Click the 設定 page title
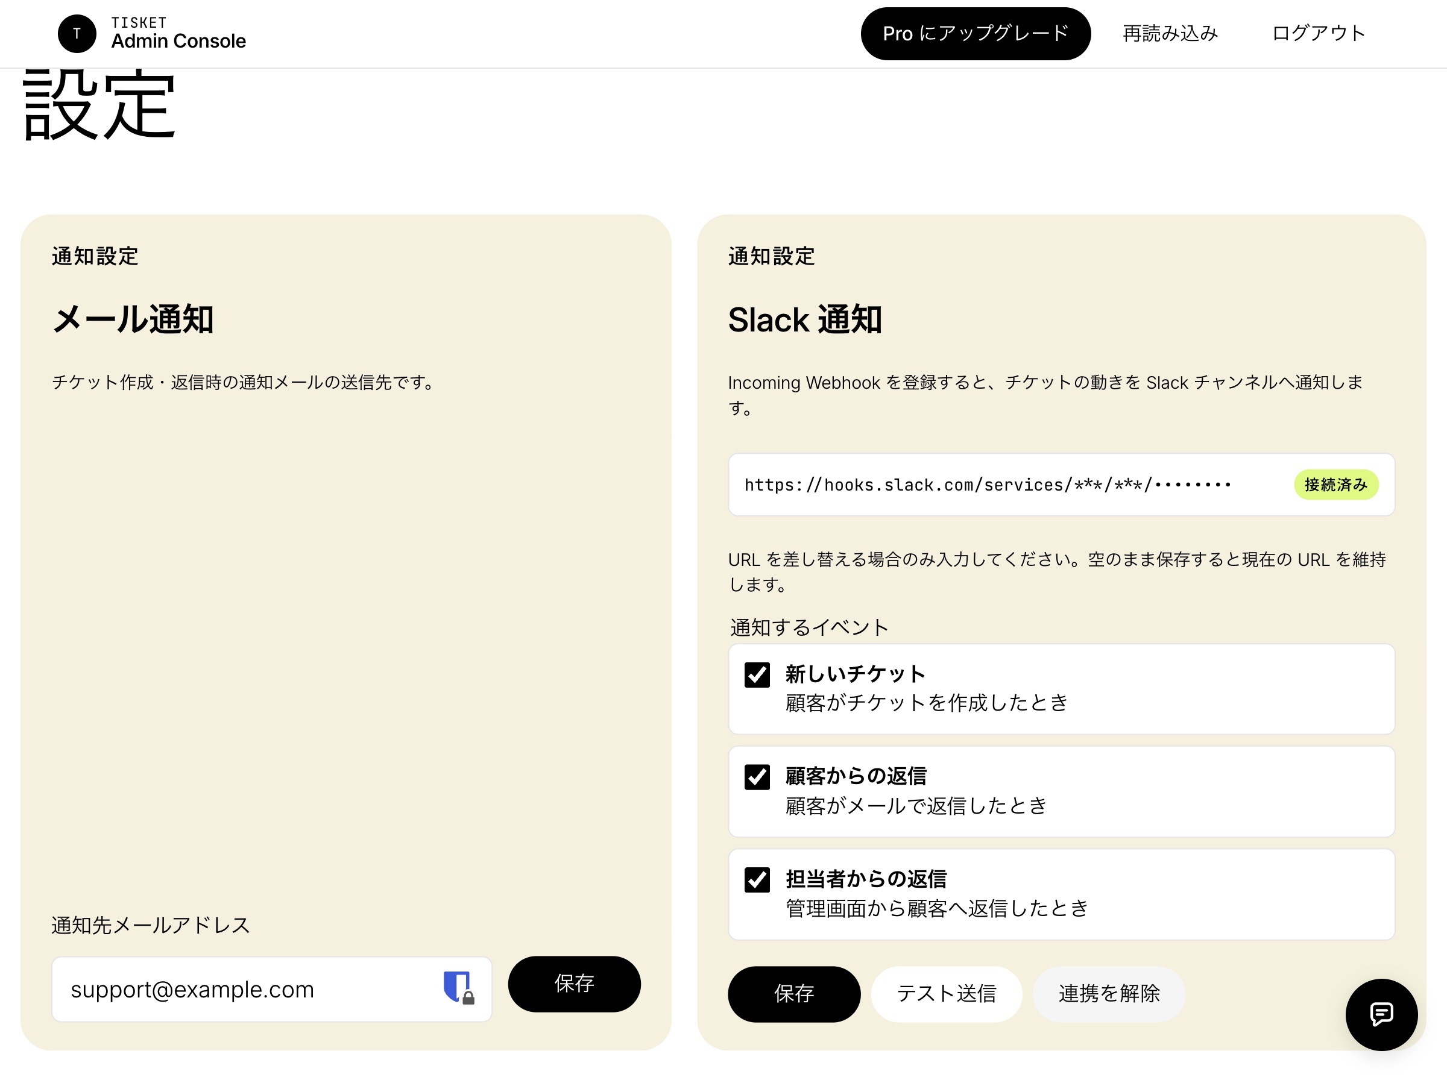This screenshot has width=1447, height=1080. pos(99,105)
